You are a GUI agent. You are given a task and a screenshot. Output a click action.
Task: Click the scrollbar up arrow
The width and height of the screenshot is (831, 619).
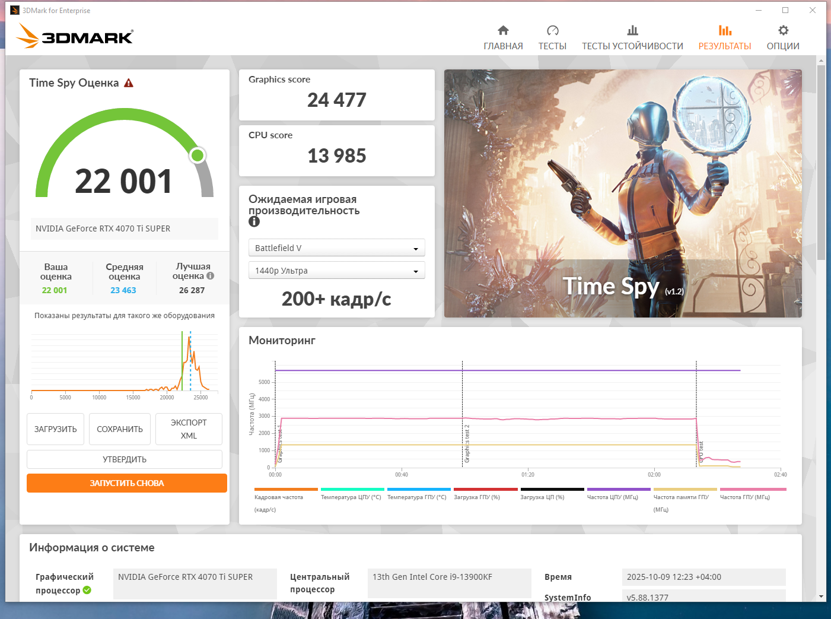click(821, 60)
